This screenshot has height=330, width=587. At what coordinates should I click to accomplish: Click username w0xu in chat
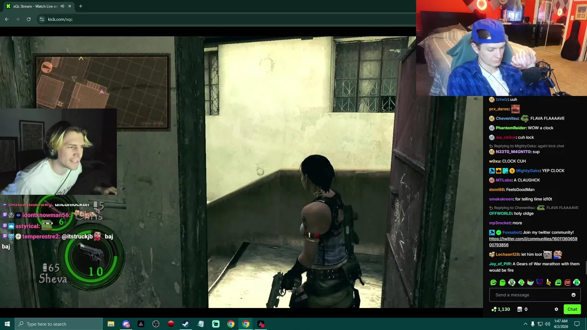click(x=494, y=161)
